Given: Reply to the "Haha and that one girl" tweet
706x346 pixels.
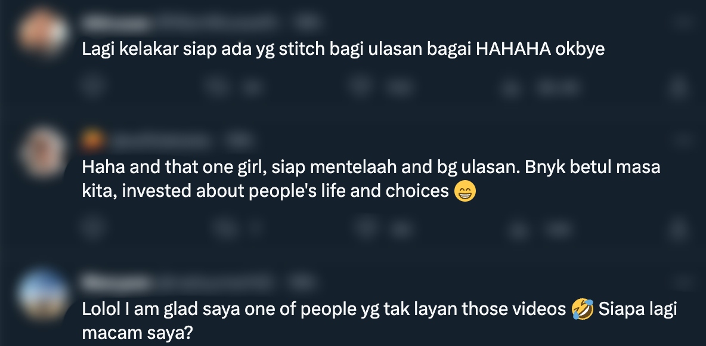Looking at the screenshot, I should pyautogui.click(x=92, y=228).
